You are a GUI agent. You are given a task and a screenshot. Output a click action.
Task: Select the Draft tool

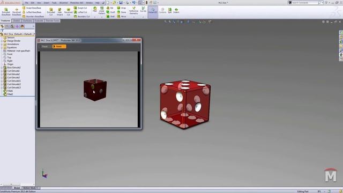tap(110, 12)
